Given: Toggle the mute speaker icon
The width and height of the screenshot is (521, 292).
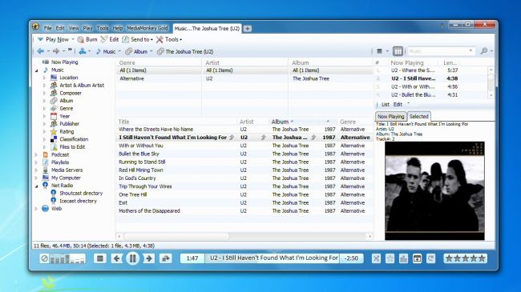Looking at the screenshot, I should point(44,258).
